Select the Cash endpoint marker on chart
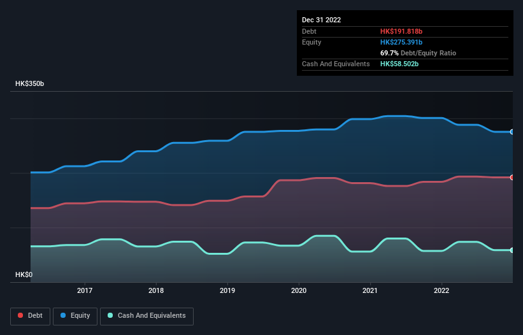Screen dimensions: 523x335 (512, 250)
